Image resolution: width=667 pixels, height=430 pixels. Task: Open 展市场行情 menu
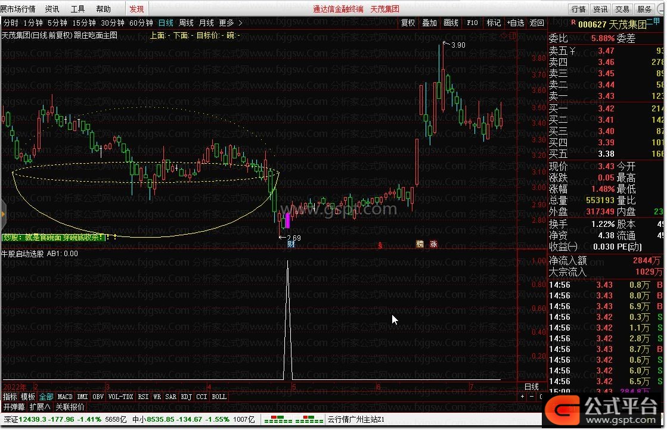[x=18, y=9]
